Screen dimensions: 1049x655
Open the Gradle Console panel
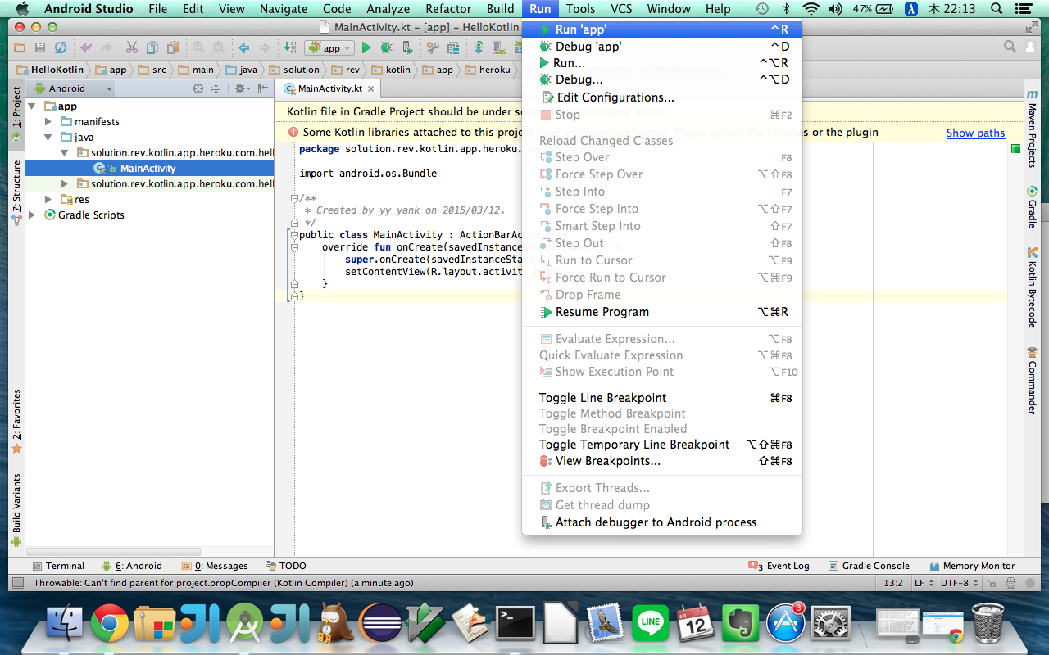pos(869,566)
